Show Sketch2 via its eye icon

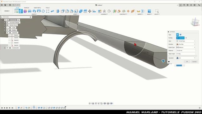click(9, 38)
